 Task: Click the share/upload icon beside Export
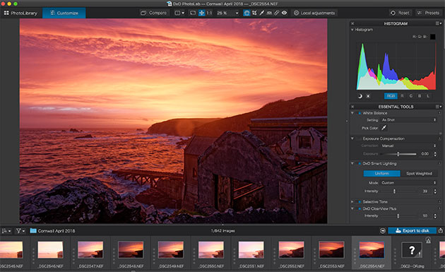(441, 230)
